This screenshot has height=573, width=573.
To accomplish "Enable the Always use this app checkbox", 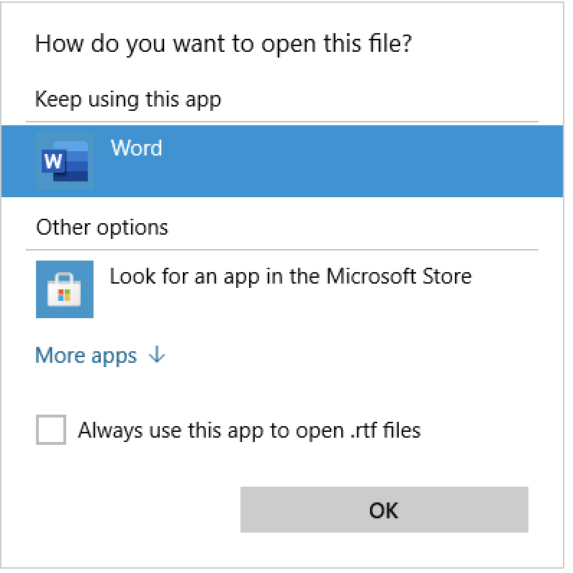I will (51, 430).
